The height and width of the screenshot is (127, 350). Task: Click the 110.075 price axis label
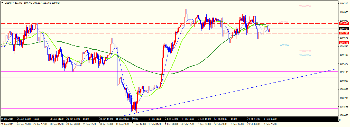point(344,12)
